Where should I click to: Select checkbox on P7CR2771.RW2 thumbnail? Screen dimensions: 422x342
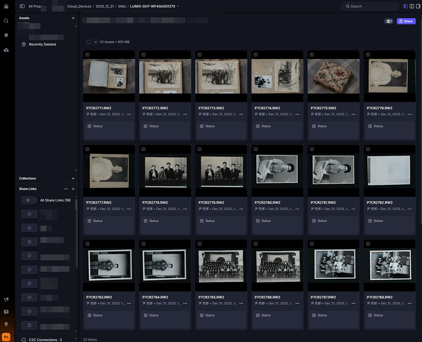(x=87, y=54)
